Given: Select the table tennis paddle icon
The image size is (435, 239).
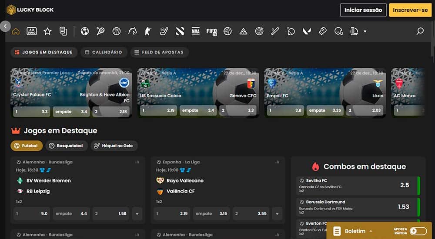Looking at the screenshot, I should pos(291,31).
